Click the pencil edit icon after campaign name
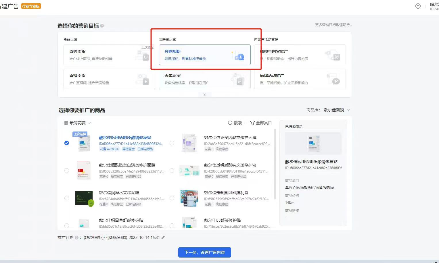This screenshot has width=439, height=263. pos(163,237)
